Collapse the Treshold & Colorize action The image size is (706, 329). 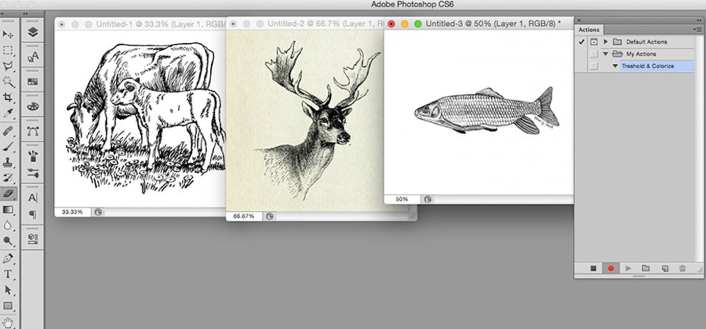point(615,67)
